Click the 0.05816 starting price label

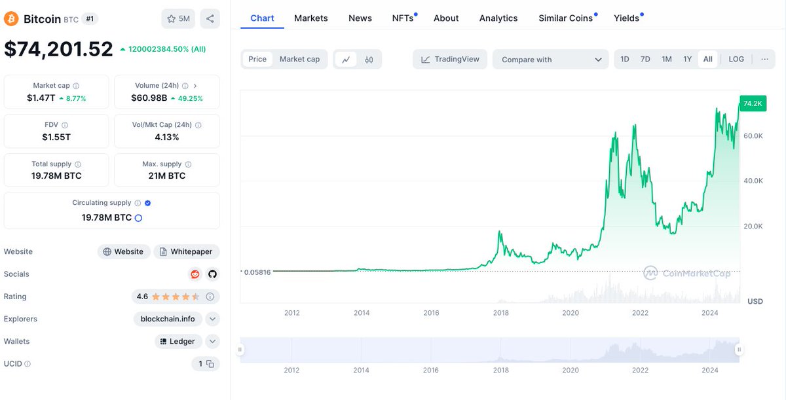[x=257, y=272]
